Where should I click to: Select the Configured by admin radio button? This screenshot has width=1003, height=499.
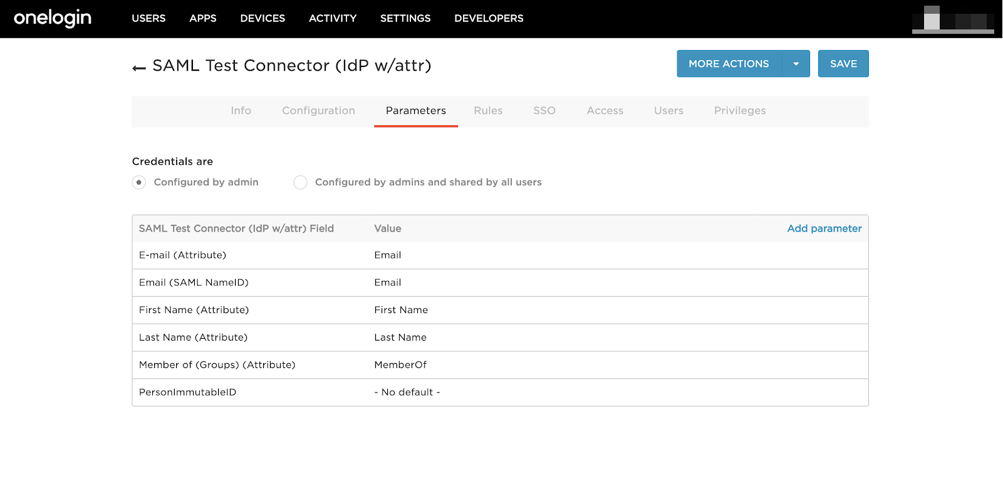139,182
